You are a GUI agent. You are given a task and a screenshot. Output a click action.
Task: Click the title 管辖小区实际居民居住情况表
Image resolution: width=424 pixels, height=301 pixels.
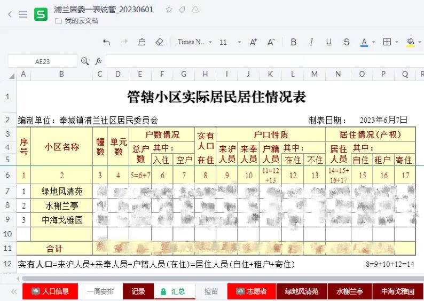[217, 97]
